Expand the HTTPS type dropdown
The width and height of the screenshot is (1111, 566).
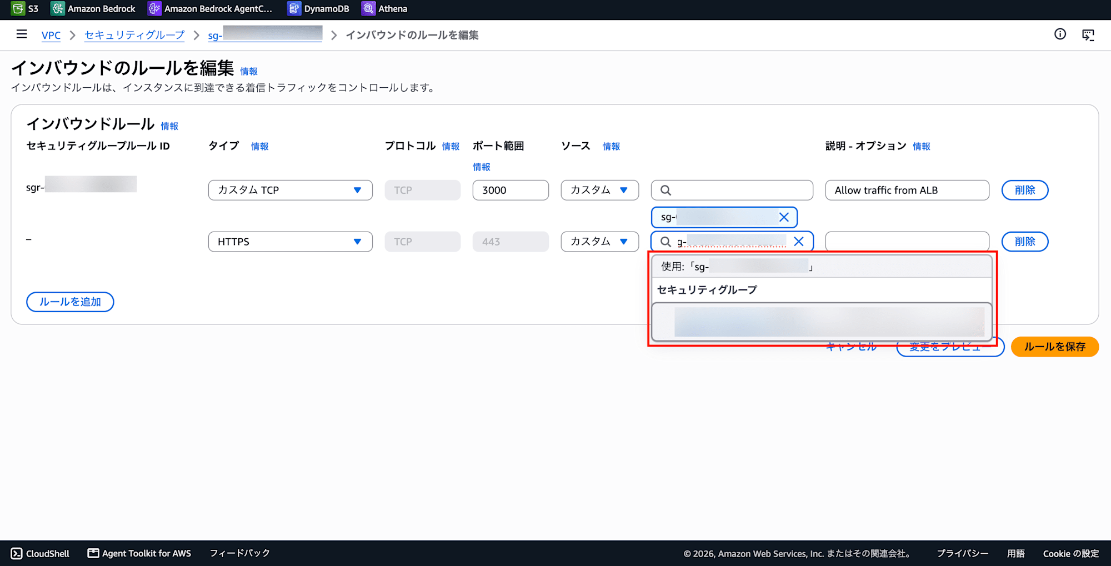point(290,242)
